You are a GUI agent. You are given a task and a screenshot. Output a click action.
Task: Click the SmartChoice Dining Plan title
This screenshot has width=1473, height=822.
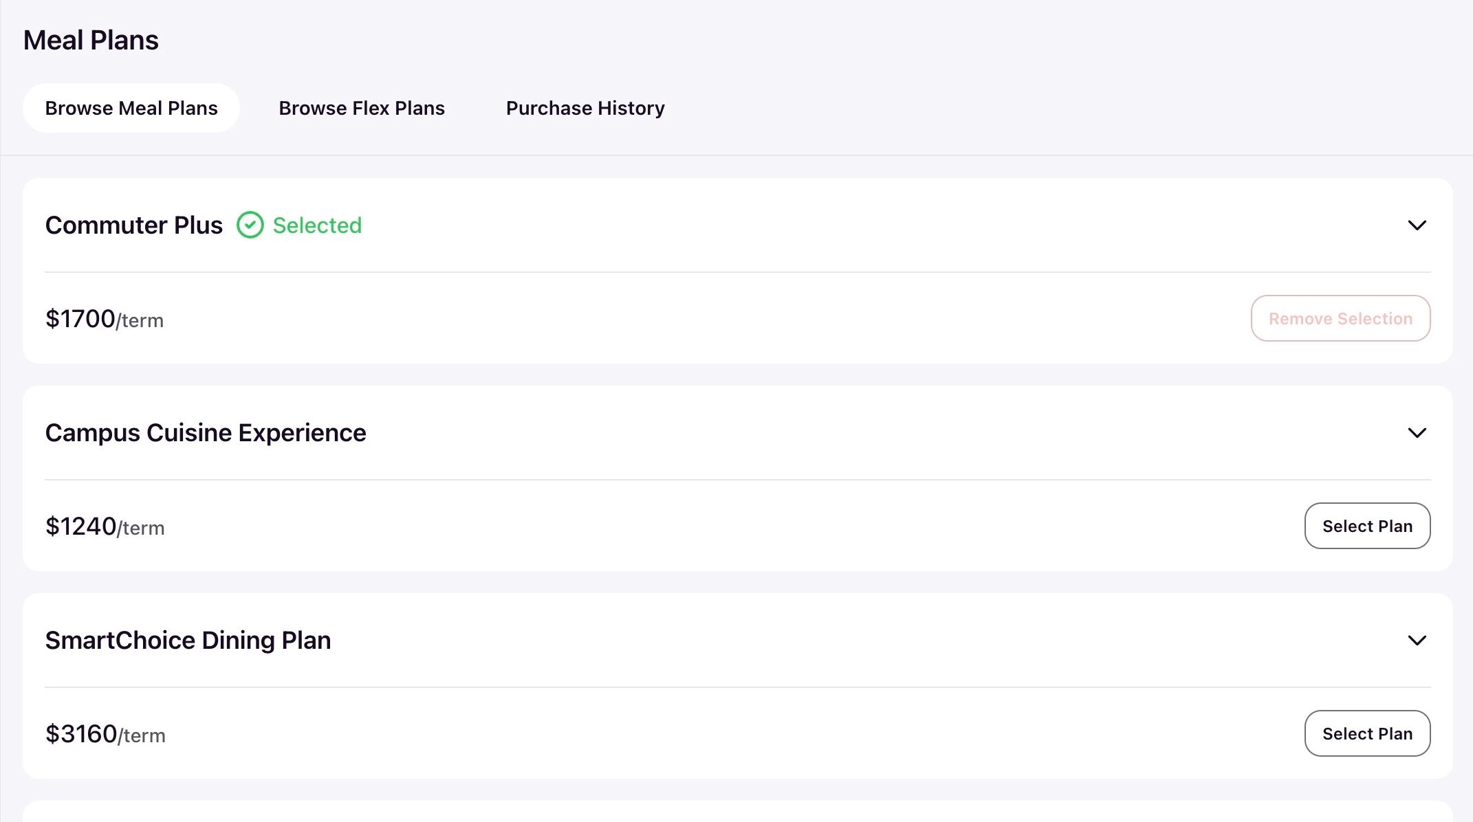(x=188, y=641)
